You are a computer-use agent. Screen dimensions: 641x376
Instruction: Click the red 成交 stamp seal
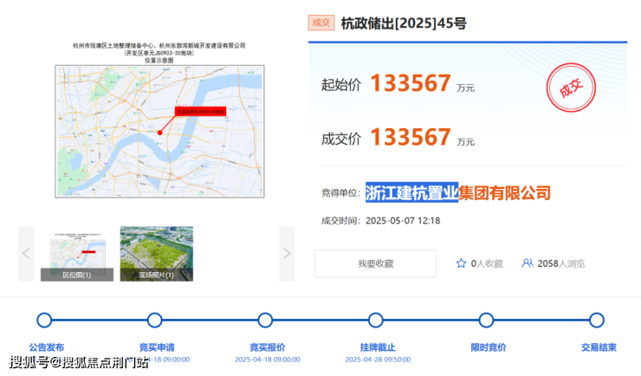[x=572, y=89]
